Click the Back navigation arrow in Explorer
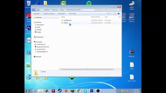166x93 pixels. point(33,10)
